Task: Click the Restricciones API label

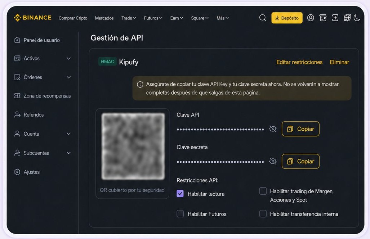Action: coord(197,180)
